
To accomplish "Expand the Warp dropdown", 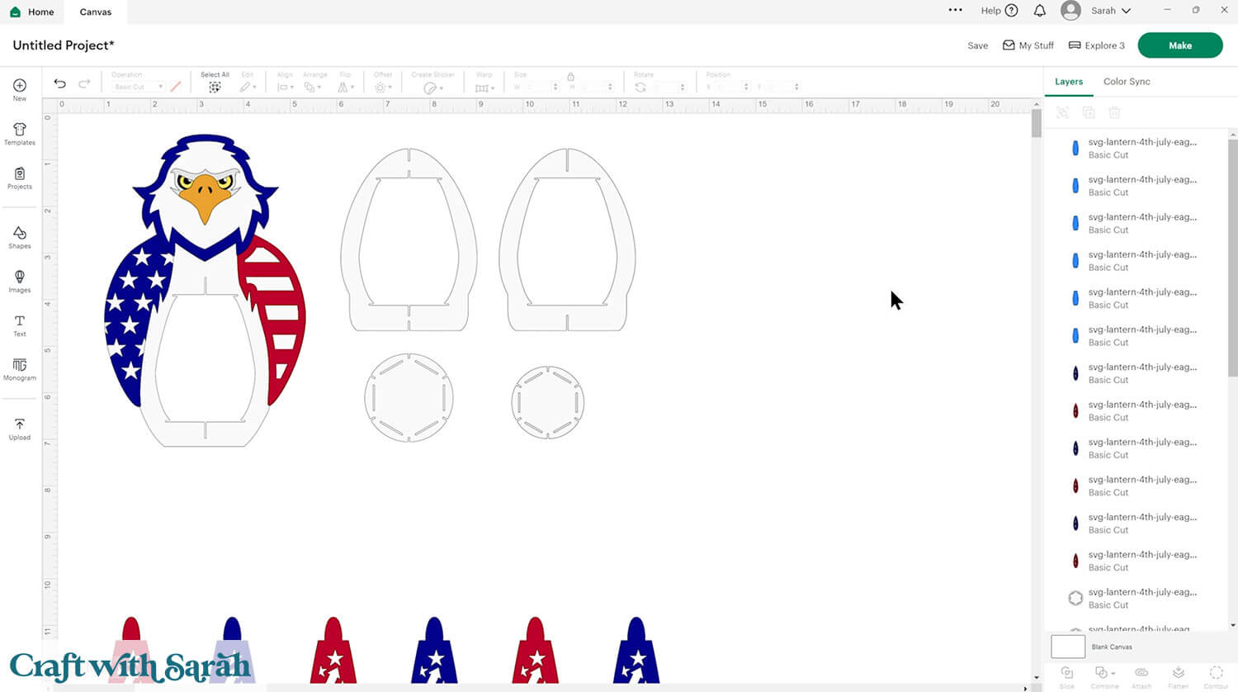I will point(484,88).
